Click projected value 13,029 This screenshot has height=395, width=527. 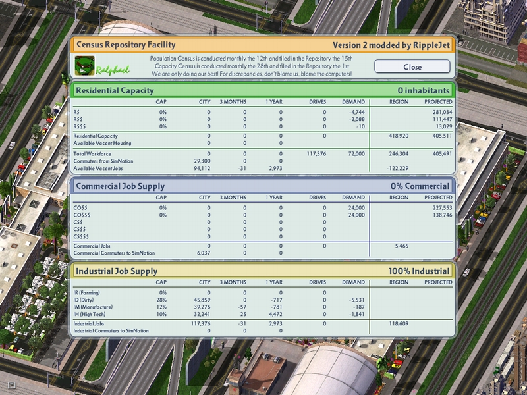pyautogui.click(x=444, y=126)
